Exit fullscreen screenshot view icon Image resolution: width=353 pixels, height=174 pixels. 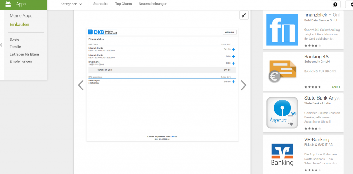pyautogui.click(x=244, y=15)
